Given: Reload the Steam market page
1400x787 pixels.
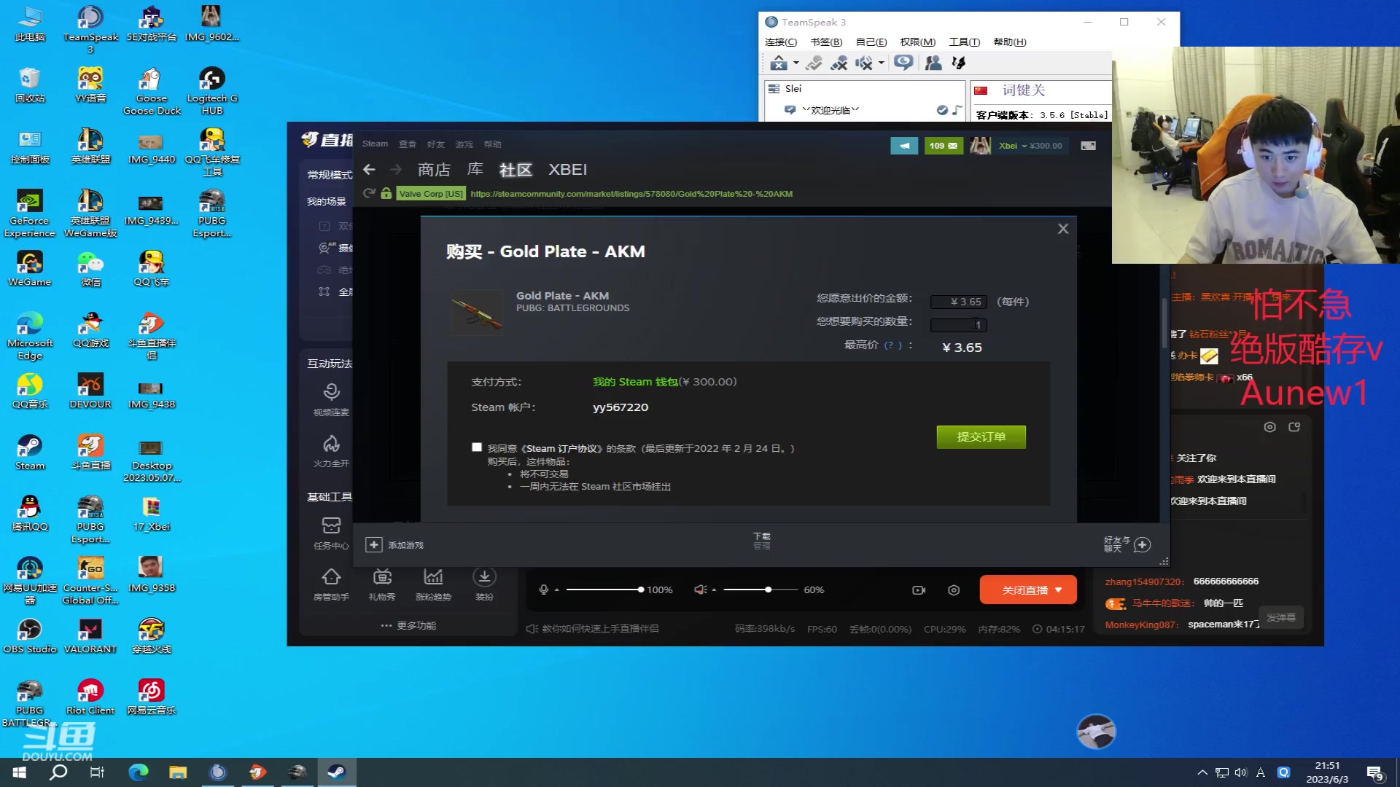Looking at the screenshot, I should [x=369, y=193].
